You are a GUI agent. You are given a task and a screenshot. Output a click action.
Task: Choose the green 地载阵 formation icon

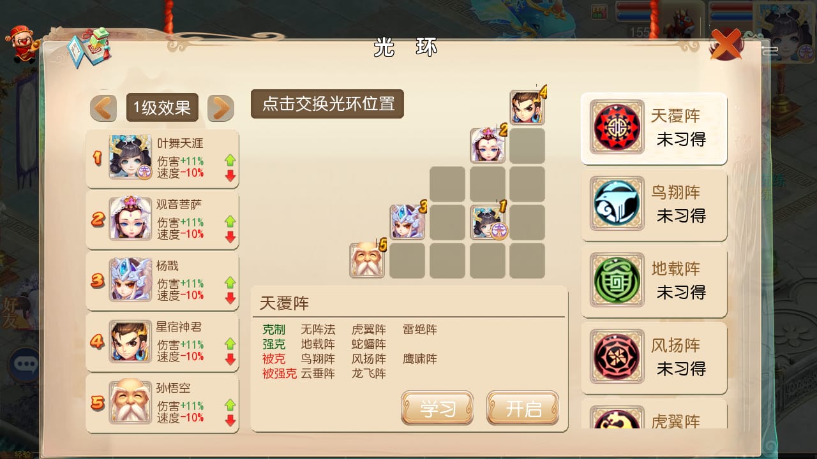pyautogui.click(x=616, y=280)
